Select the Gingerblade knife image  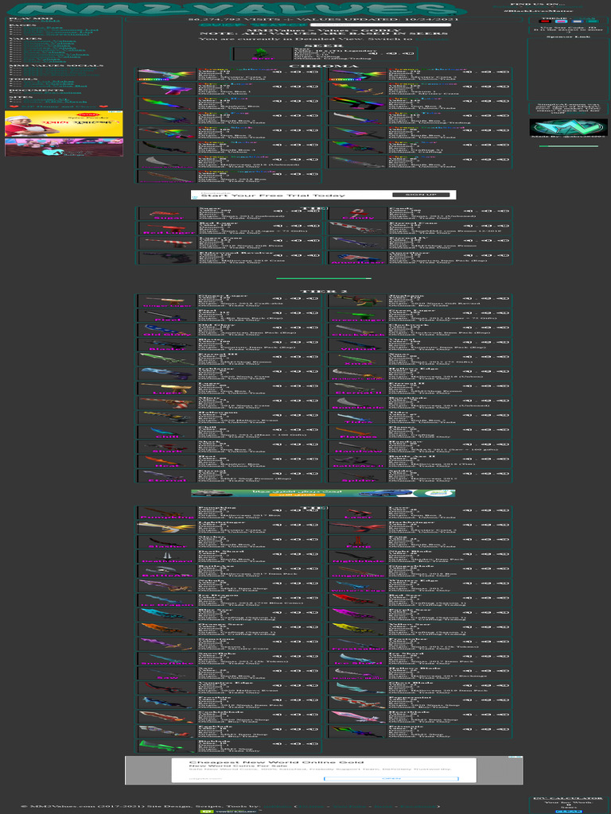click(x=359, y=572)
